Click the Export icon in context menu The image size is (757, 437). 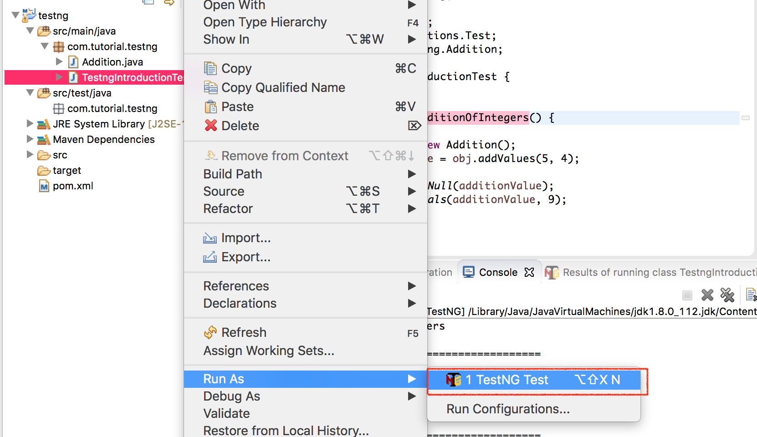point(210,257)
